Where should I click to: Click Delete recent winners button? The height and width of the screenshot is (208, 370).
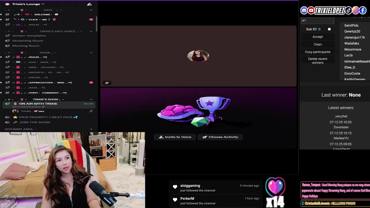pyautogui.click(x=318, y=61)
